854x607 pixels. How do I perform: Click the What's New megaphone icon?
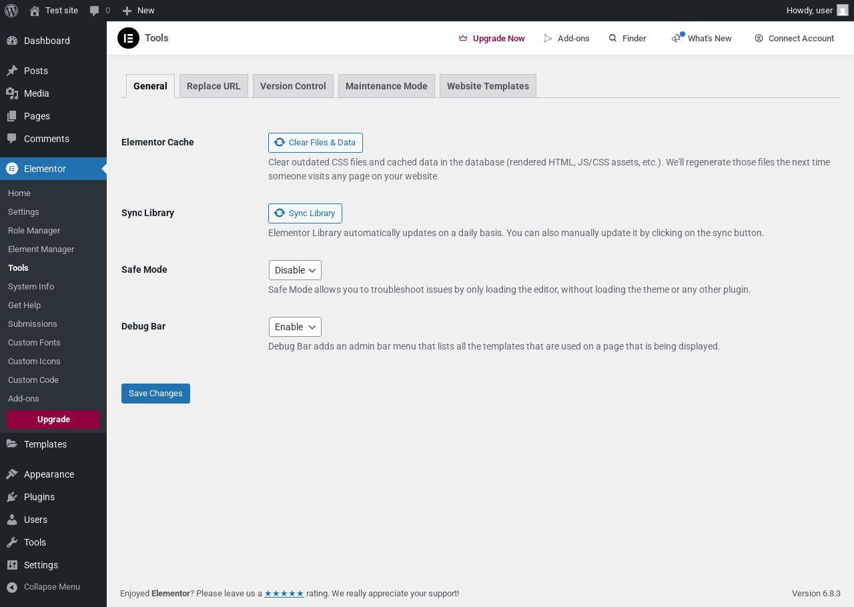(677, 38)
